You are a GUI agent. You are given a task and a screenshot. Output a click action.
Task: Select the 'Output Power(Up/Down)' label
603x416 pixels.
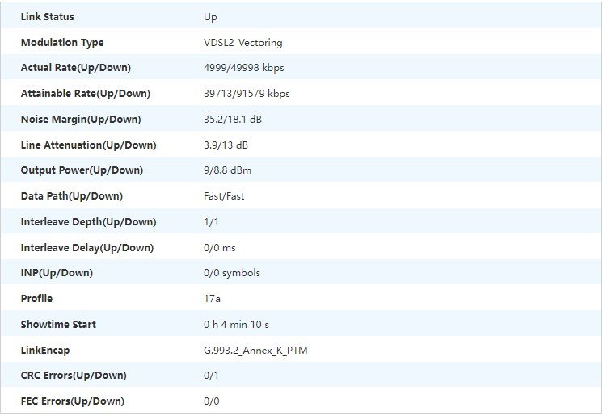(x=82, y=170)
